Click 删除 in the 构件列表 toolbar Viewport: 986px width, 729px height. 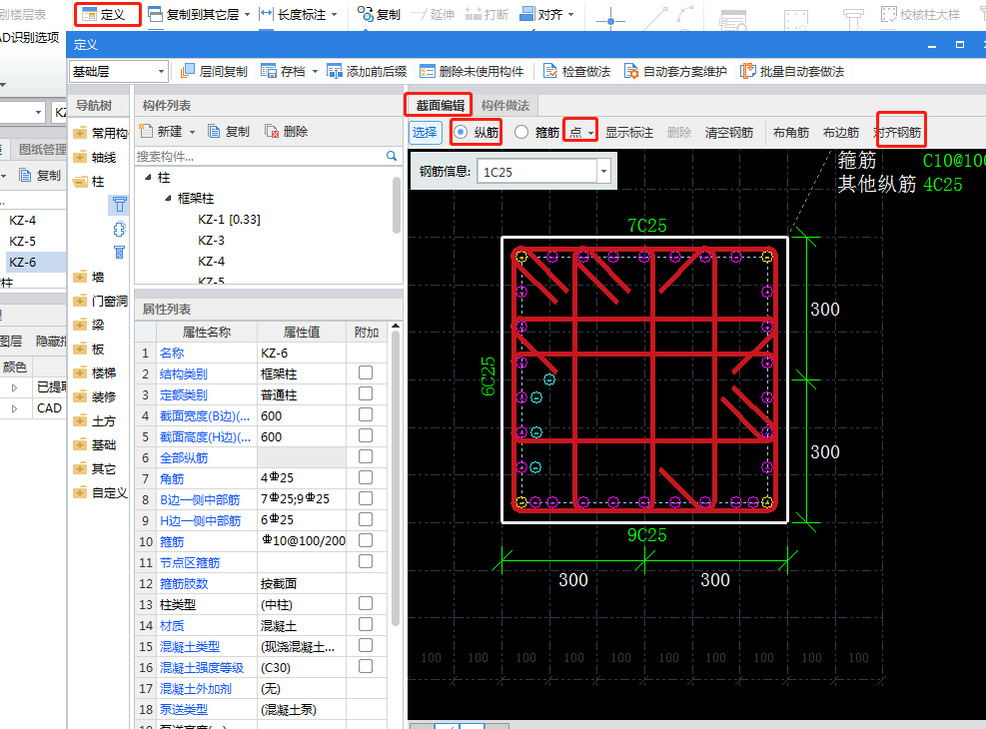(x=287, y=132)
